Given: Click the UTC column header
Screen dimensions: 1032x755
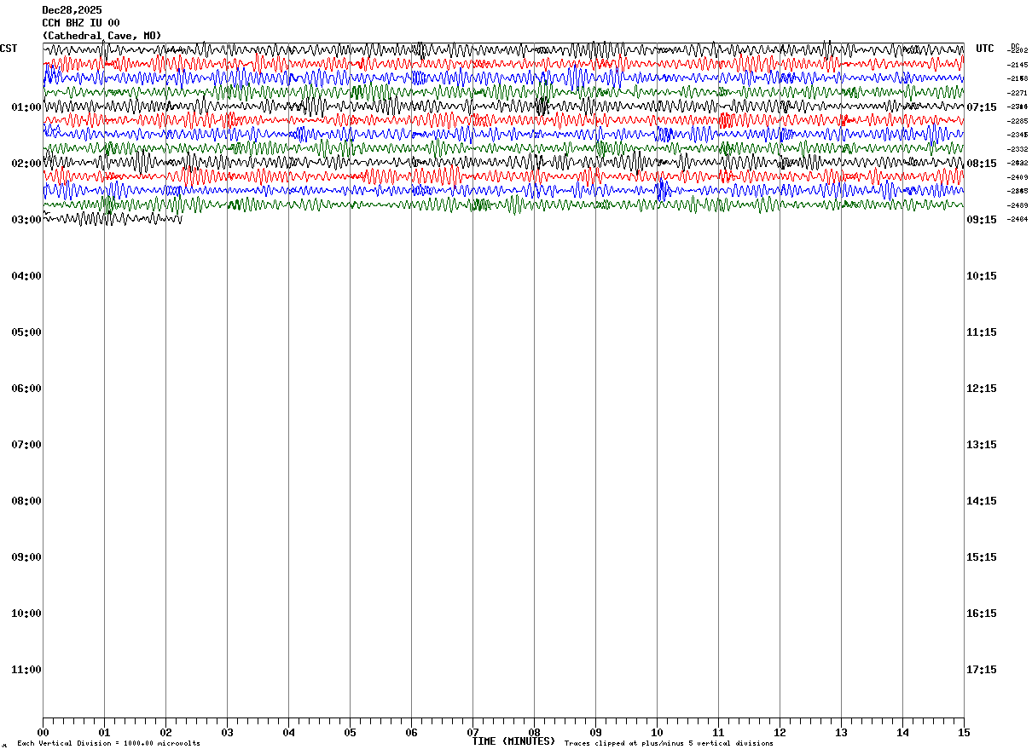Looking at the screenshot, I should (x=985, y=49).
